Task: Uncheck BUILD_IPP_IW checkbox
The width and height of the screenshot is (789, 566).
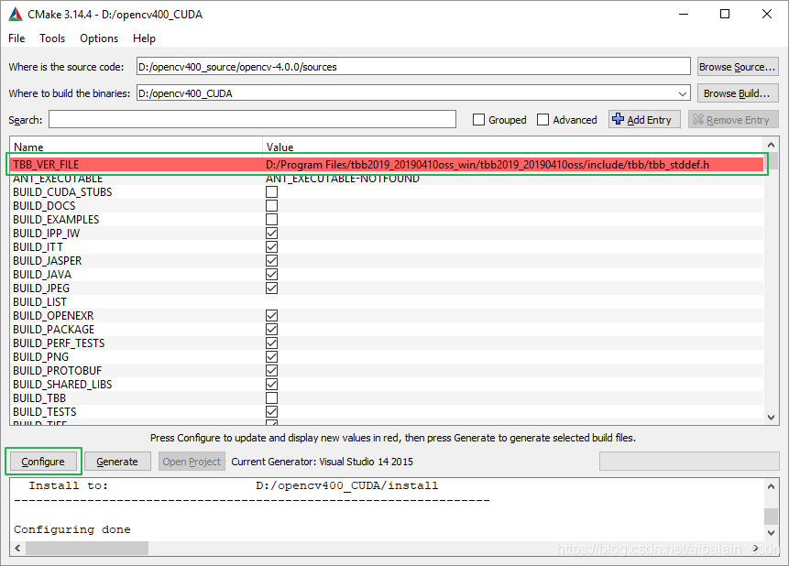Action: click(x=272, y=233)
